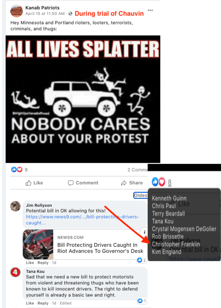Like the Kanab Patriots post
This screenshot has height=308, width=221.
(34, 183)
